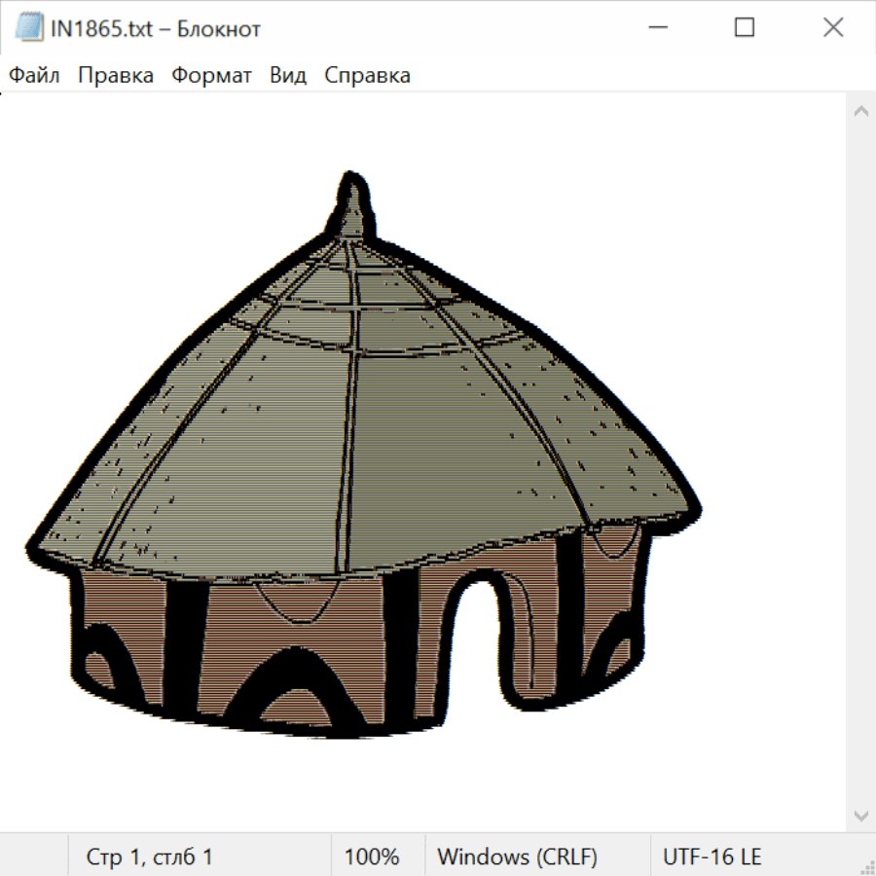The height and width of the screenshot is (876, 876).
Task: Close the IN1865.txt Notepad window
Action: (x=833, y=28)
